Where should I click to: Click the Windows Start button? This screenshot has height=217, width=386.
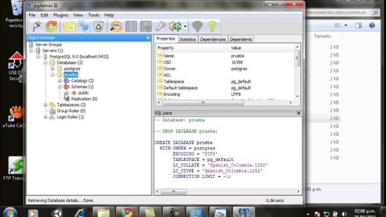[x=10, y=212]
